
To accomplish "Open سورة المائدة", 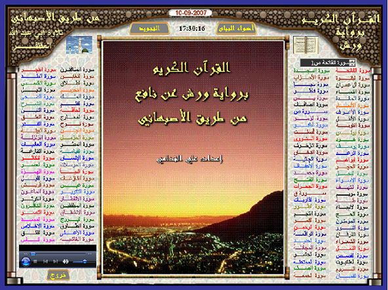I will [353, 98].
